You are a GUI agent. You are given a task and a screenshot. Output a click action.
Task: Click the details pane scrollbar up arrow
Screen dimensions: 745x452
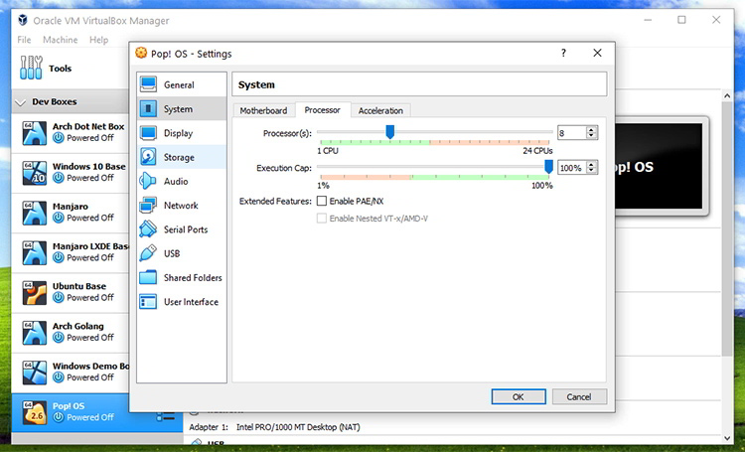coord(727,96)
